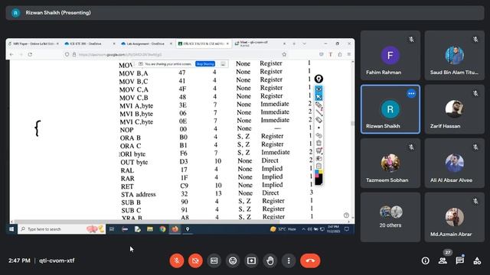Select the eraser tool in annotation toolbar
490x275 pixels.
tap(318, 120)
